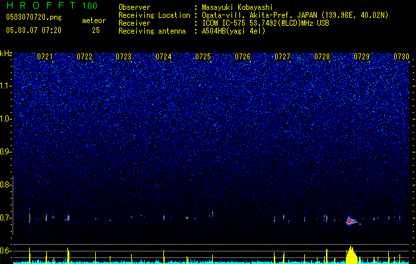Click the meteor count label

pos(94,20)
